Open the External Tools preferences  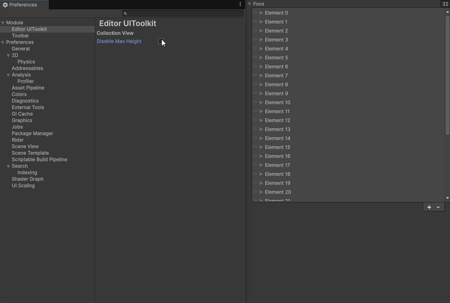28,108
